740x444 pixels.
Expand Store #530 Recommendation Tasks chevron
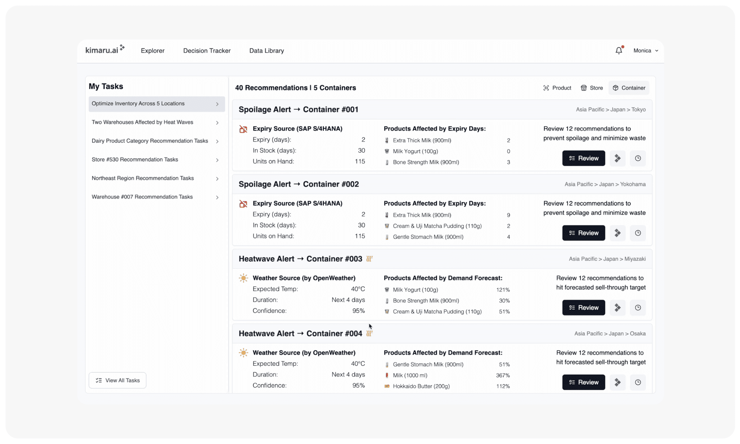point(217,160)
